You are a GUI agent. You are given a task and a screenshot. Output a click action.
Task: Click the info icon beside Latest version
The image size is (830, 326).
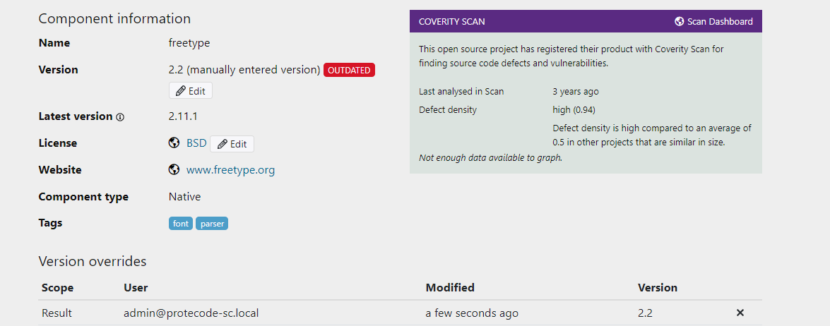coord(120,117)
